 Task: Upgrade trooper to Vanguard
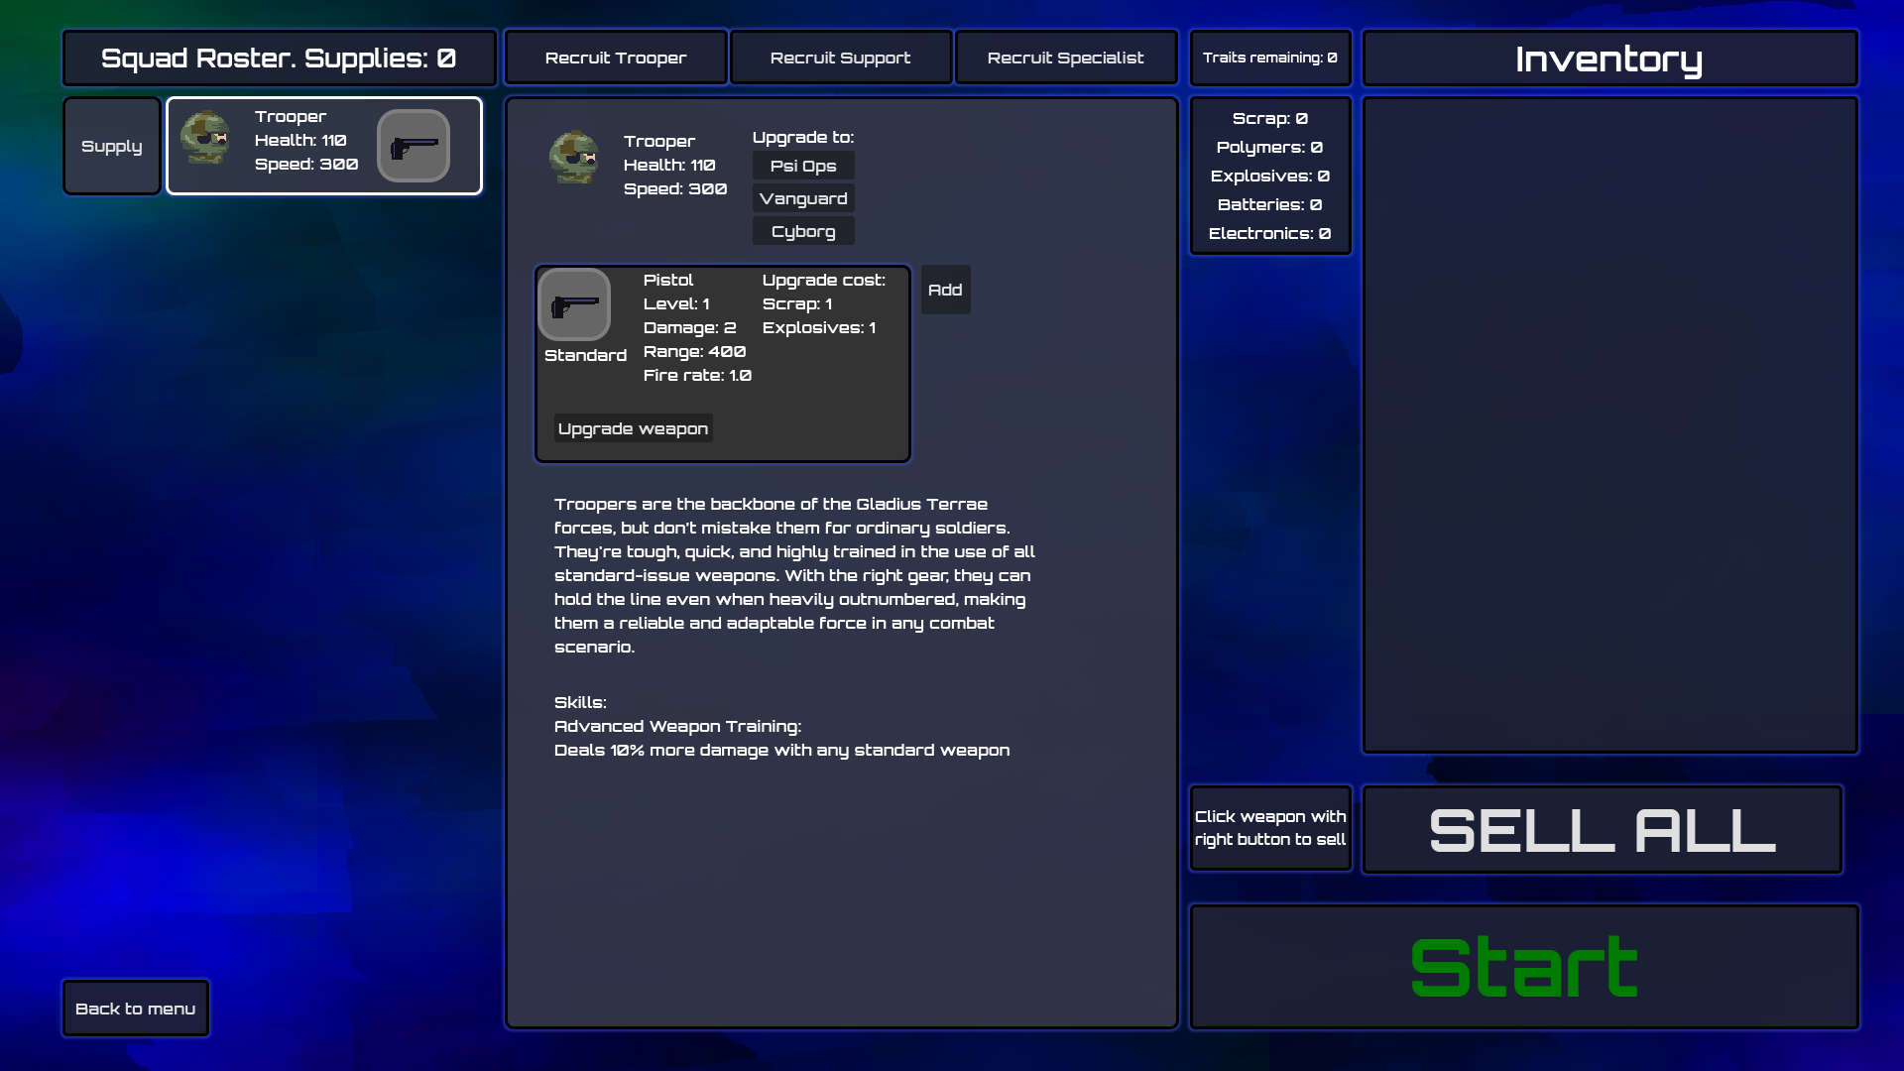pyautogui.click(x=803, y=198)
